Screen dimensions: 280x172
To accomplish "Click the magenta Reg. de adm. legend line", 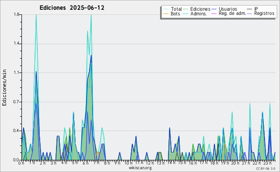I will point(214,13).
